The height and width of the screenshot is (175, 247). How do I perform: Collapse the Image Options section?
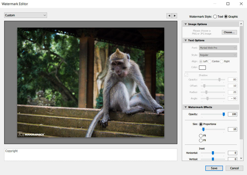186,24
